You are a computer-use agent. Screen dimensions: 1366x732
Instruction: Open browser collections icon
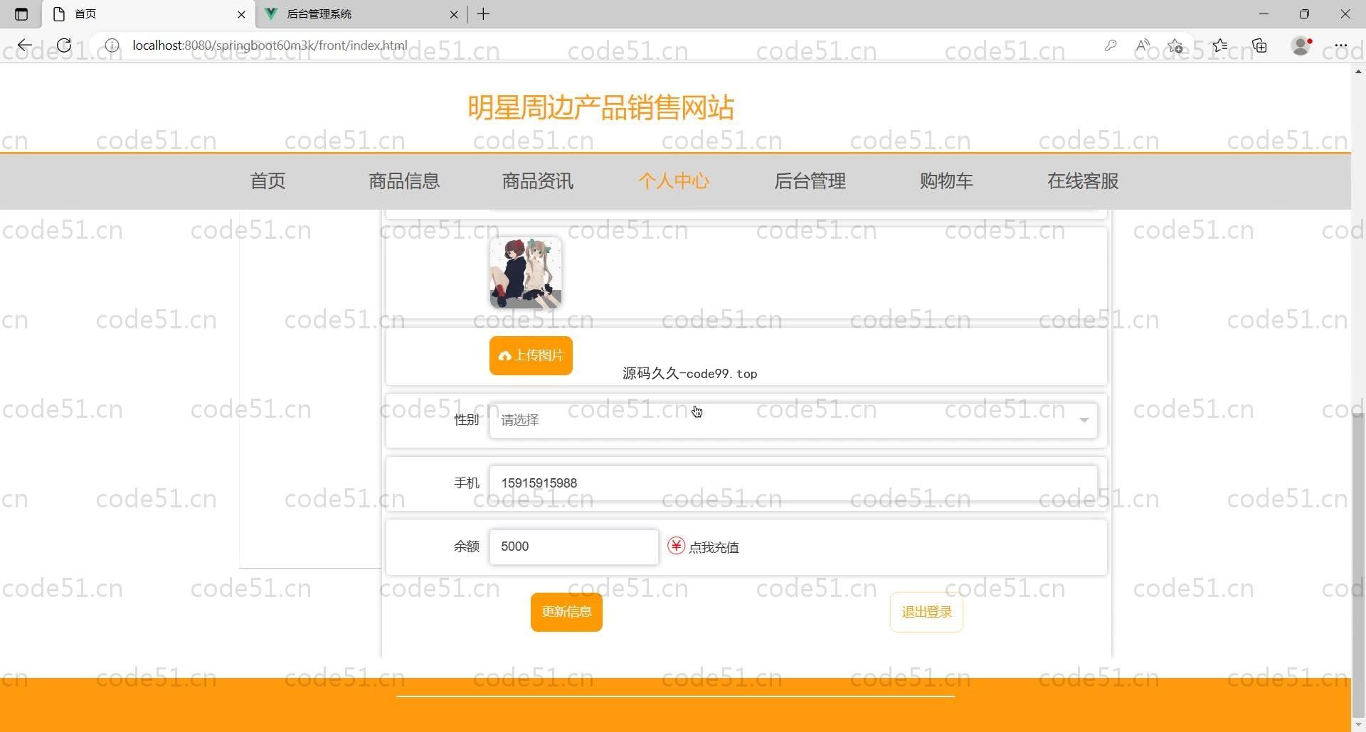(1260, 45)
